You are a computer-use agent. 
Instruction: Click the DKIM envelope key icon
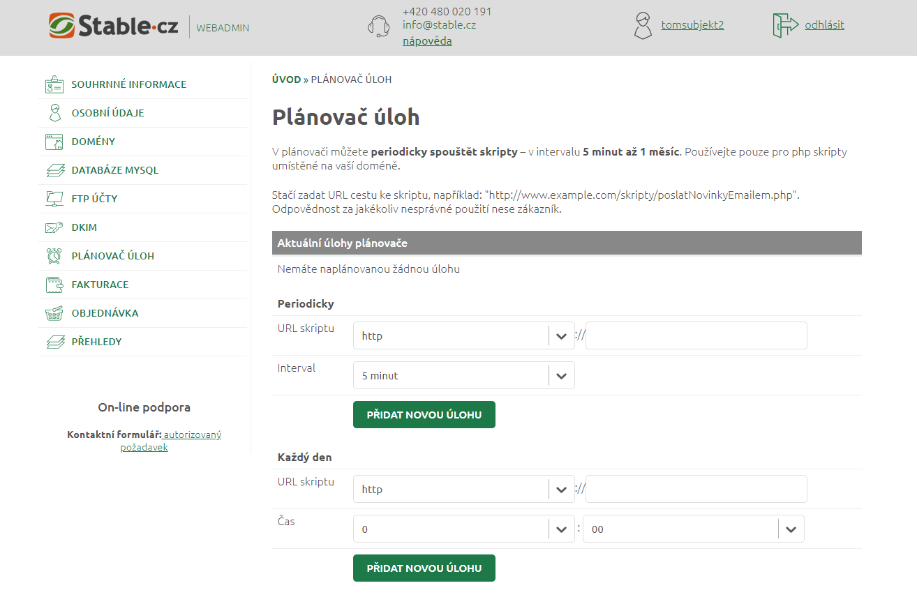point(54,227)
